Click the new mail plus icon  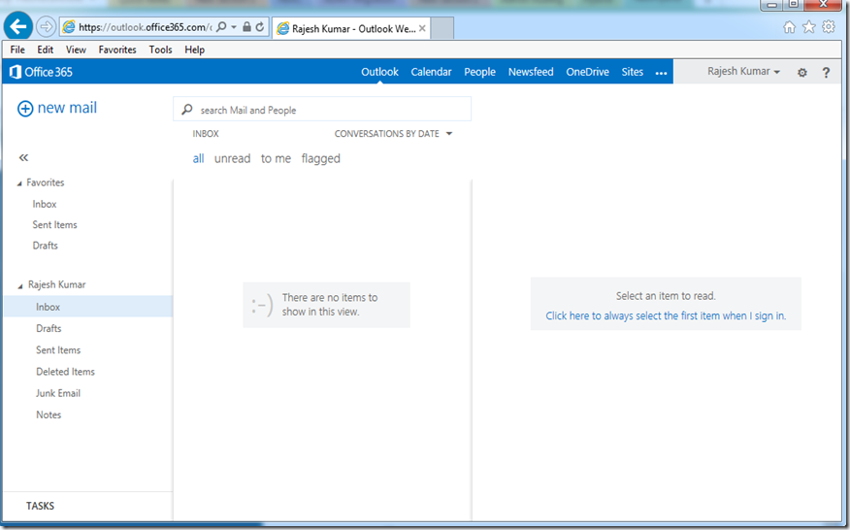point(25,109)
